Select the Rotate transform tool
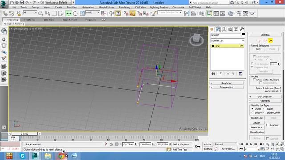Image resolution: width=285 pixels, height=160 pixels. pos(75,13)
